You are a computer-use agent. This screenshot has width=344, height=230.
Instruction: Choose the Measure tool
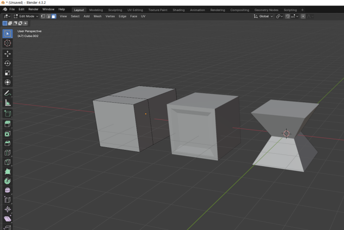7,103
